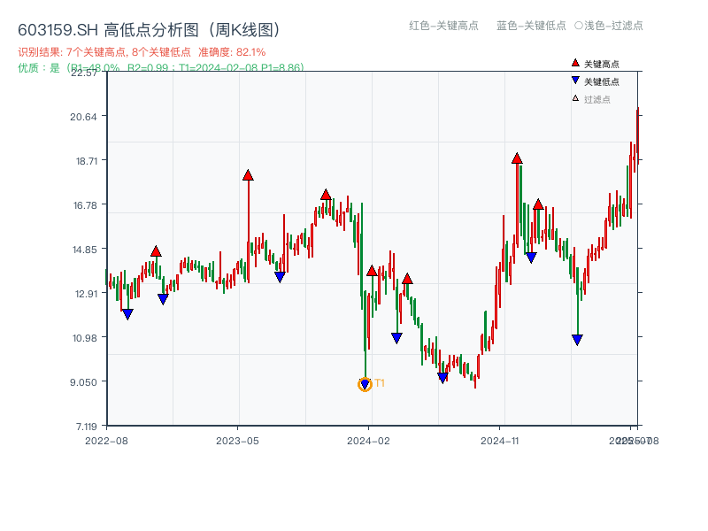Click the latest red candlestick peaking above 20.64
This screenshot has width=708, height=531.
pos(638,135)
